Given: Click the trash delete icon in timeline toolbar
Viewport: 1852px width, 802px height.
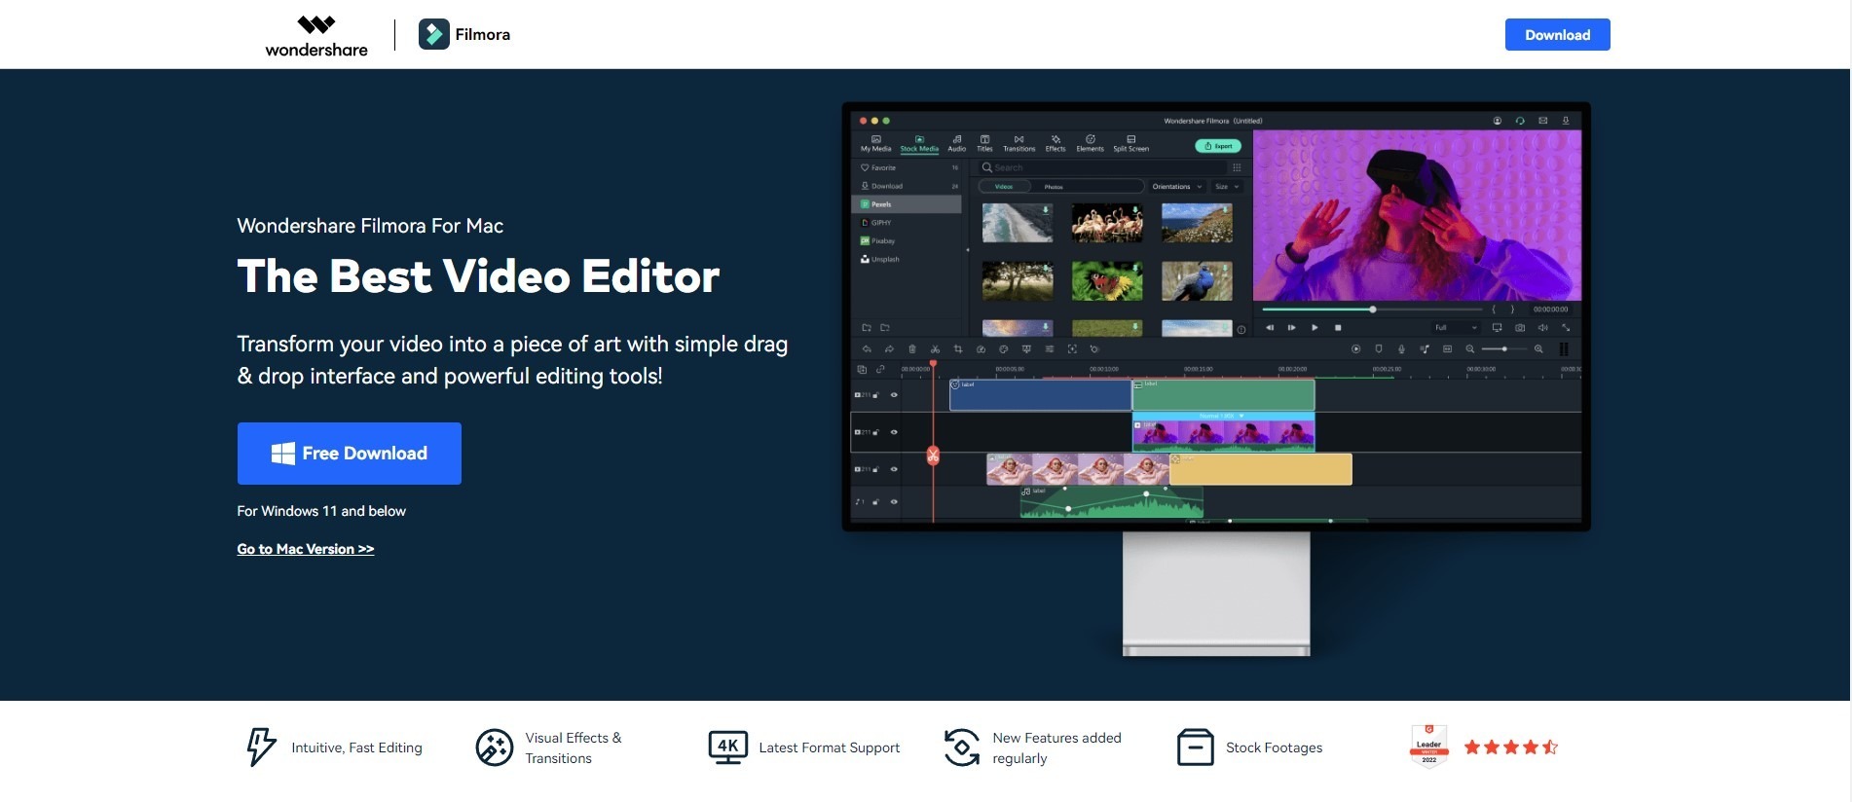Looking at the screenshot, I should (x=912, y=349).
